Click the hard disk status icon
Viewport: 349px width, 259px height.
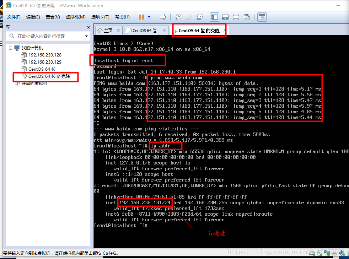pyautogui.click(x=312, y=253)
